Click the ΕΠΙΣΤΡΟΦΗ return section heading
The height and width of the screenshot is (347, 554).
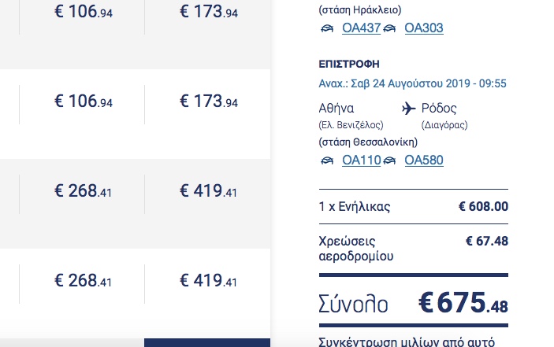[x=348, y=64]
